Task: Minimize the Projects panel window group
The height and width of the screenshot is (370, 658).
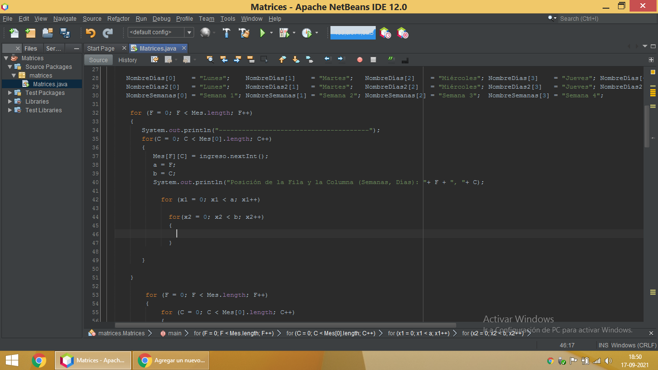Action: tap(76, 48)
